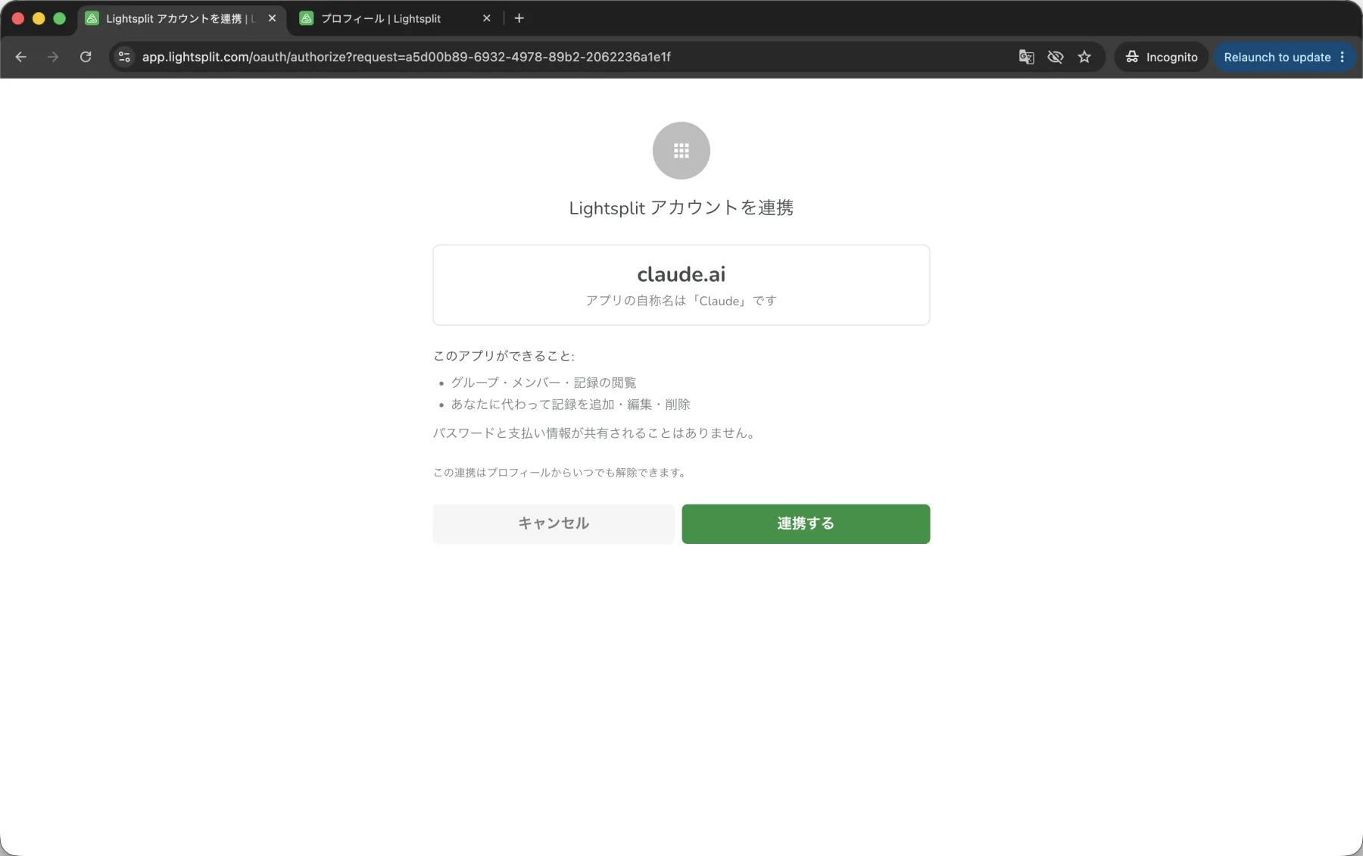Click the text アプリの自称名は「Claude」です

pos(681,301)
